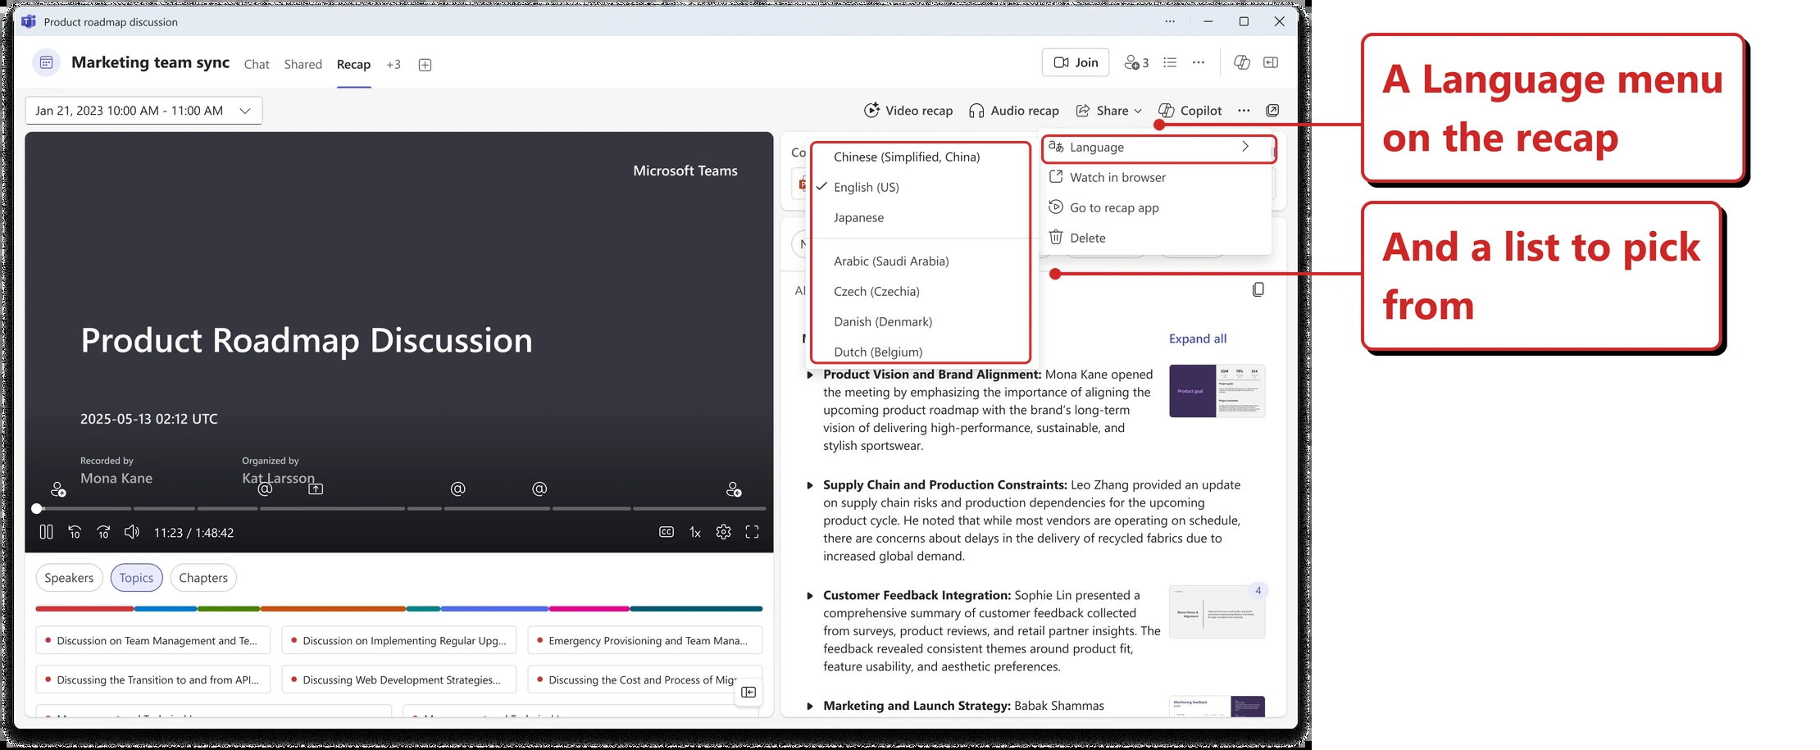Open the meeting notes list icon
The height and width of the screenshot is (750, 1820).
click(1170, 62)
